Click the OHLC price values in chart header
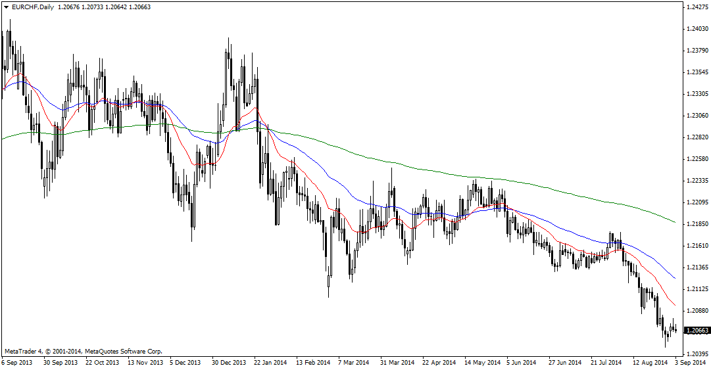711x368 pixels. pyautogui.click(x=94, y=7)
